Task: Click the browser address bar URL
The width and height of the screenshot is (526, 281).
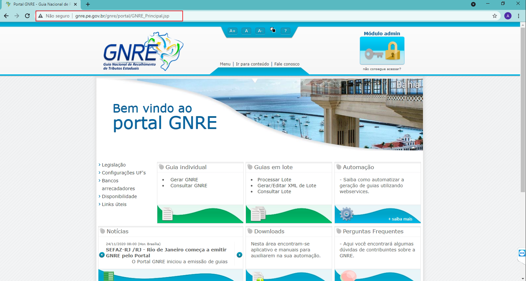Action: pyautogui.click(x=122, y=16)
